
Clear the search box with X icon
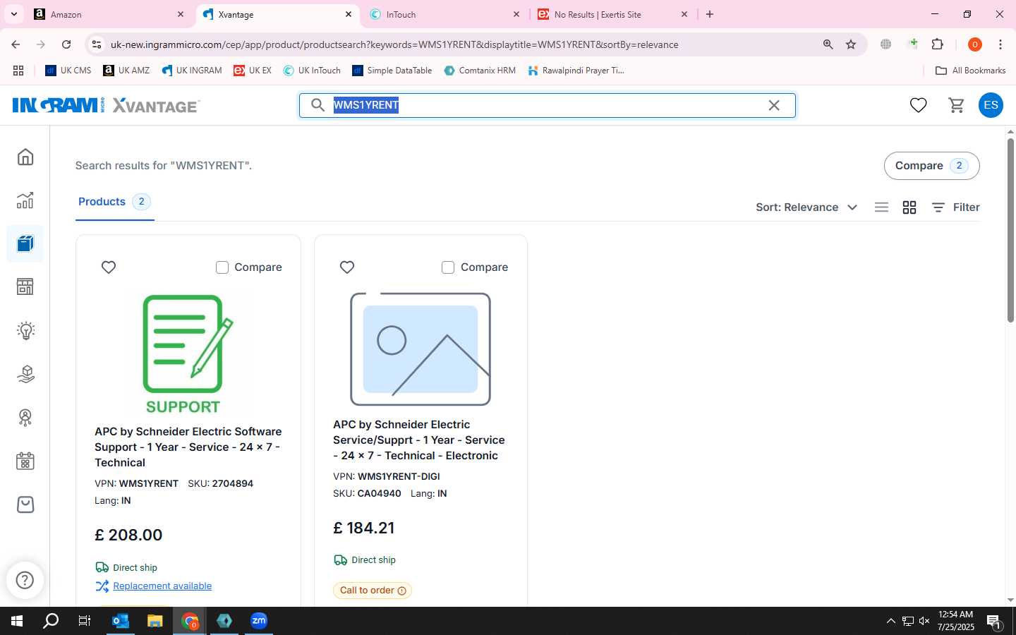[x=774, y=105]
